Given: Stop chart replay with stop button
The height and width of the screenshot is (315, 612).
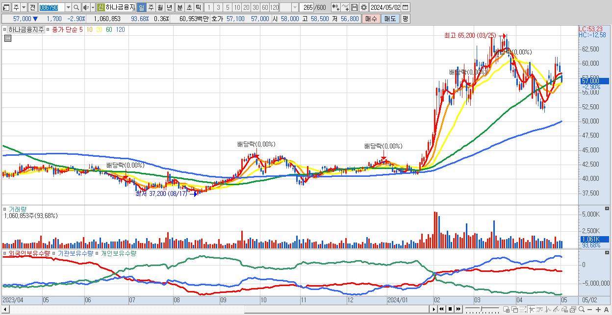Looking at the screenshot, I should pos(450,309).
